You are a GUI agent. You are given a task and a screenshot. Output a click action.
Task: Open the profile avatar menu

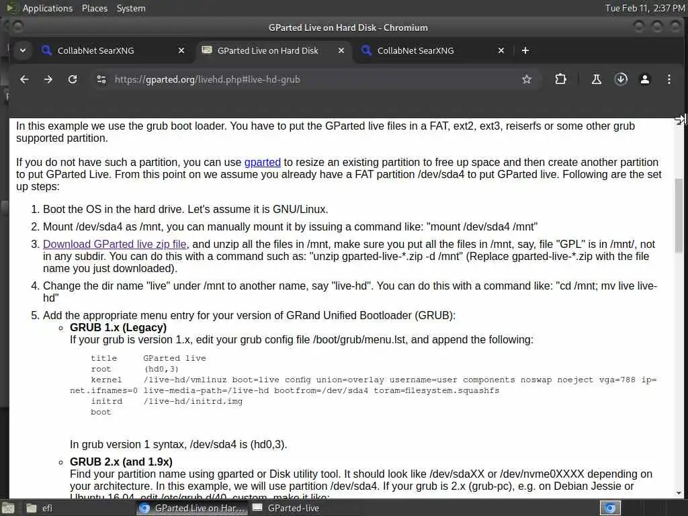coord(645,79)
